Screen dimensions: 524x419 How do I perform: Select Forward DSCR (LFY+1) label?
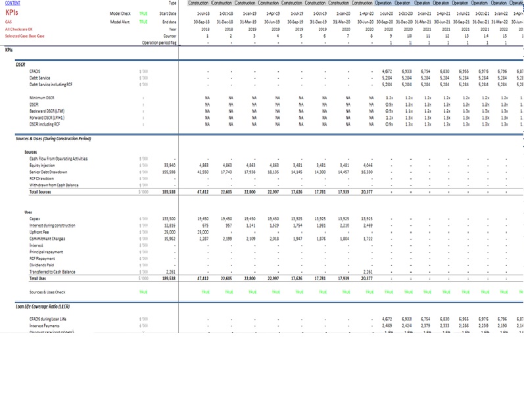[x=47, y=118]
